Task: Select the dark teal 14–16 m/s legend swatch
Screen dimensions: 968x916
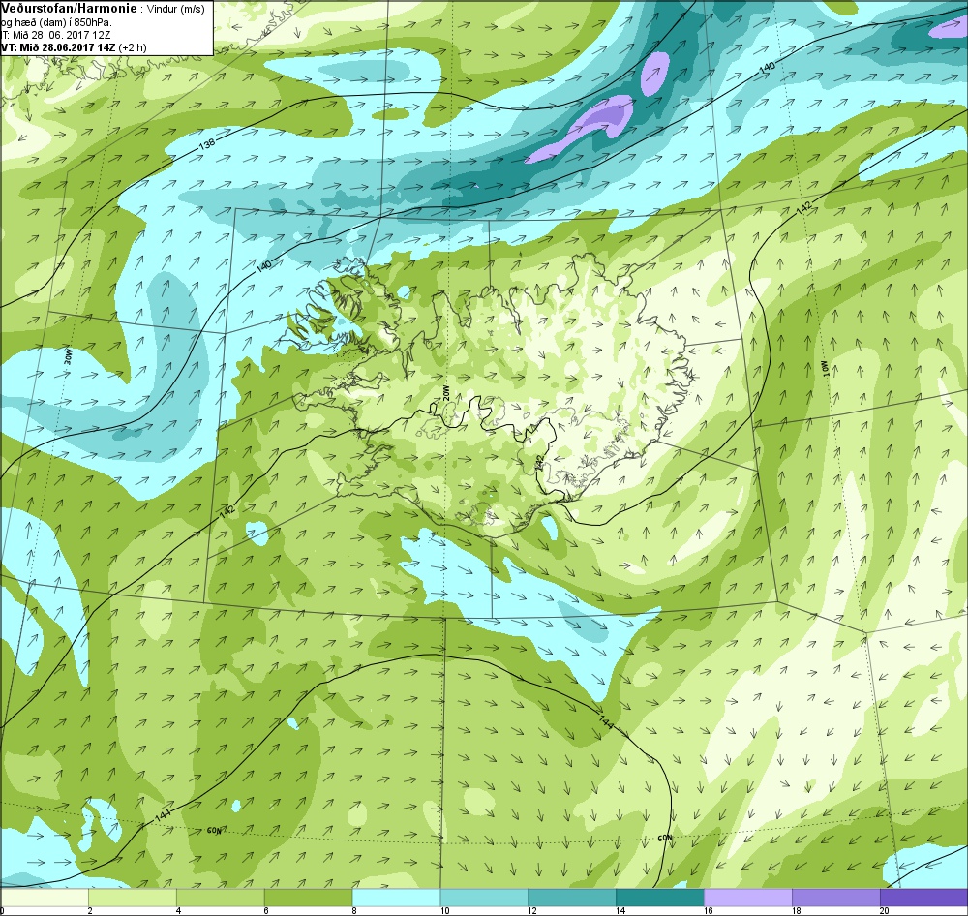Action: (660, 897)
